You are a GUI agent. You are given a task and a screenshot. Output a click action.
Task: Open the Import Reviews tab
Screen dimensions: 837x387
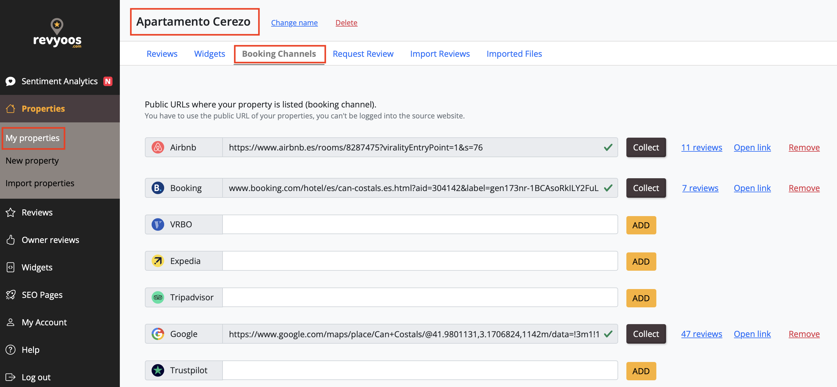[440, 54]
